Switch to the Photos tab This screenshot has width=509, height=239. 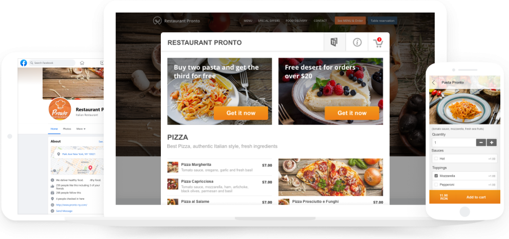click(67, 129)
